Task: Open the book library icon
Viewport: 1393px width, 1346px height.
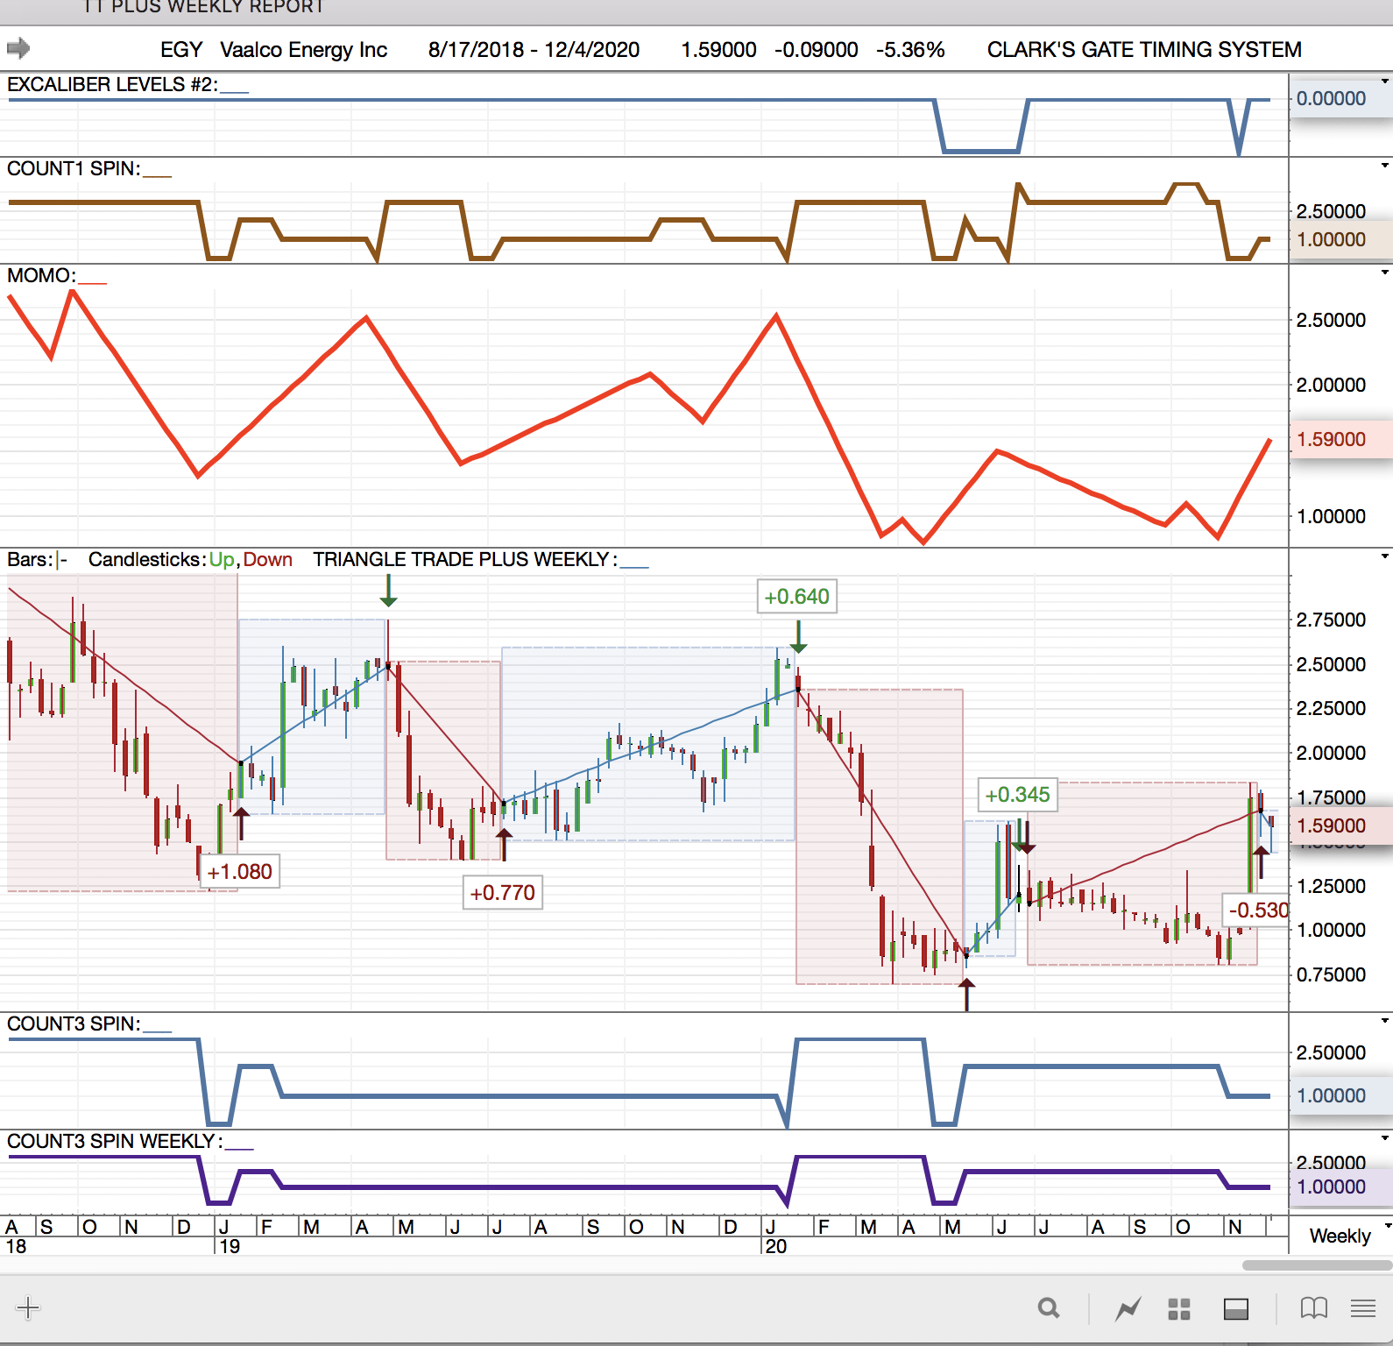Action: coord(1313,1308)
